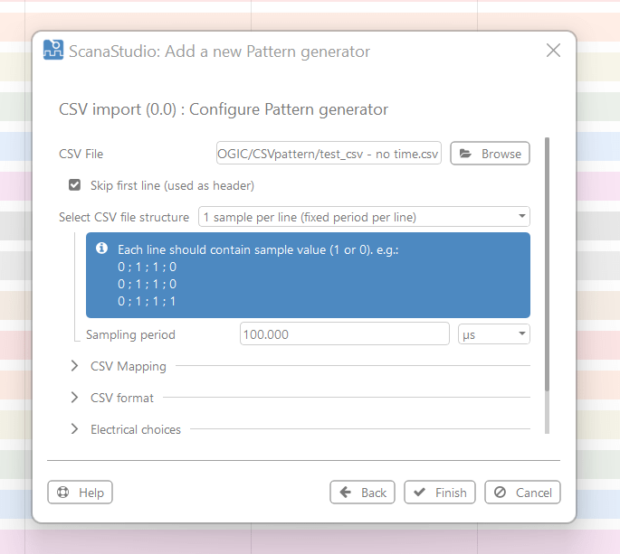Open the CSV file structure dropdown

coord(364,217)
